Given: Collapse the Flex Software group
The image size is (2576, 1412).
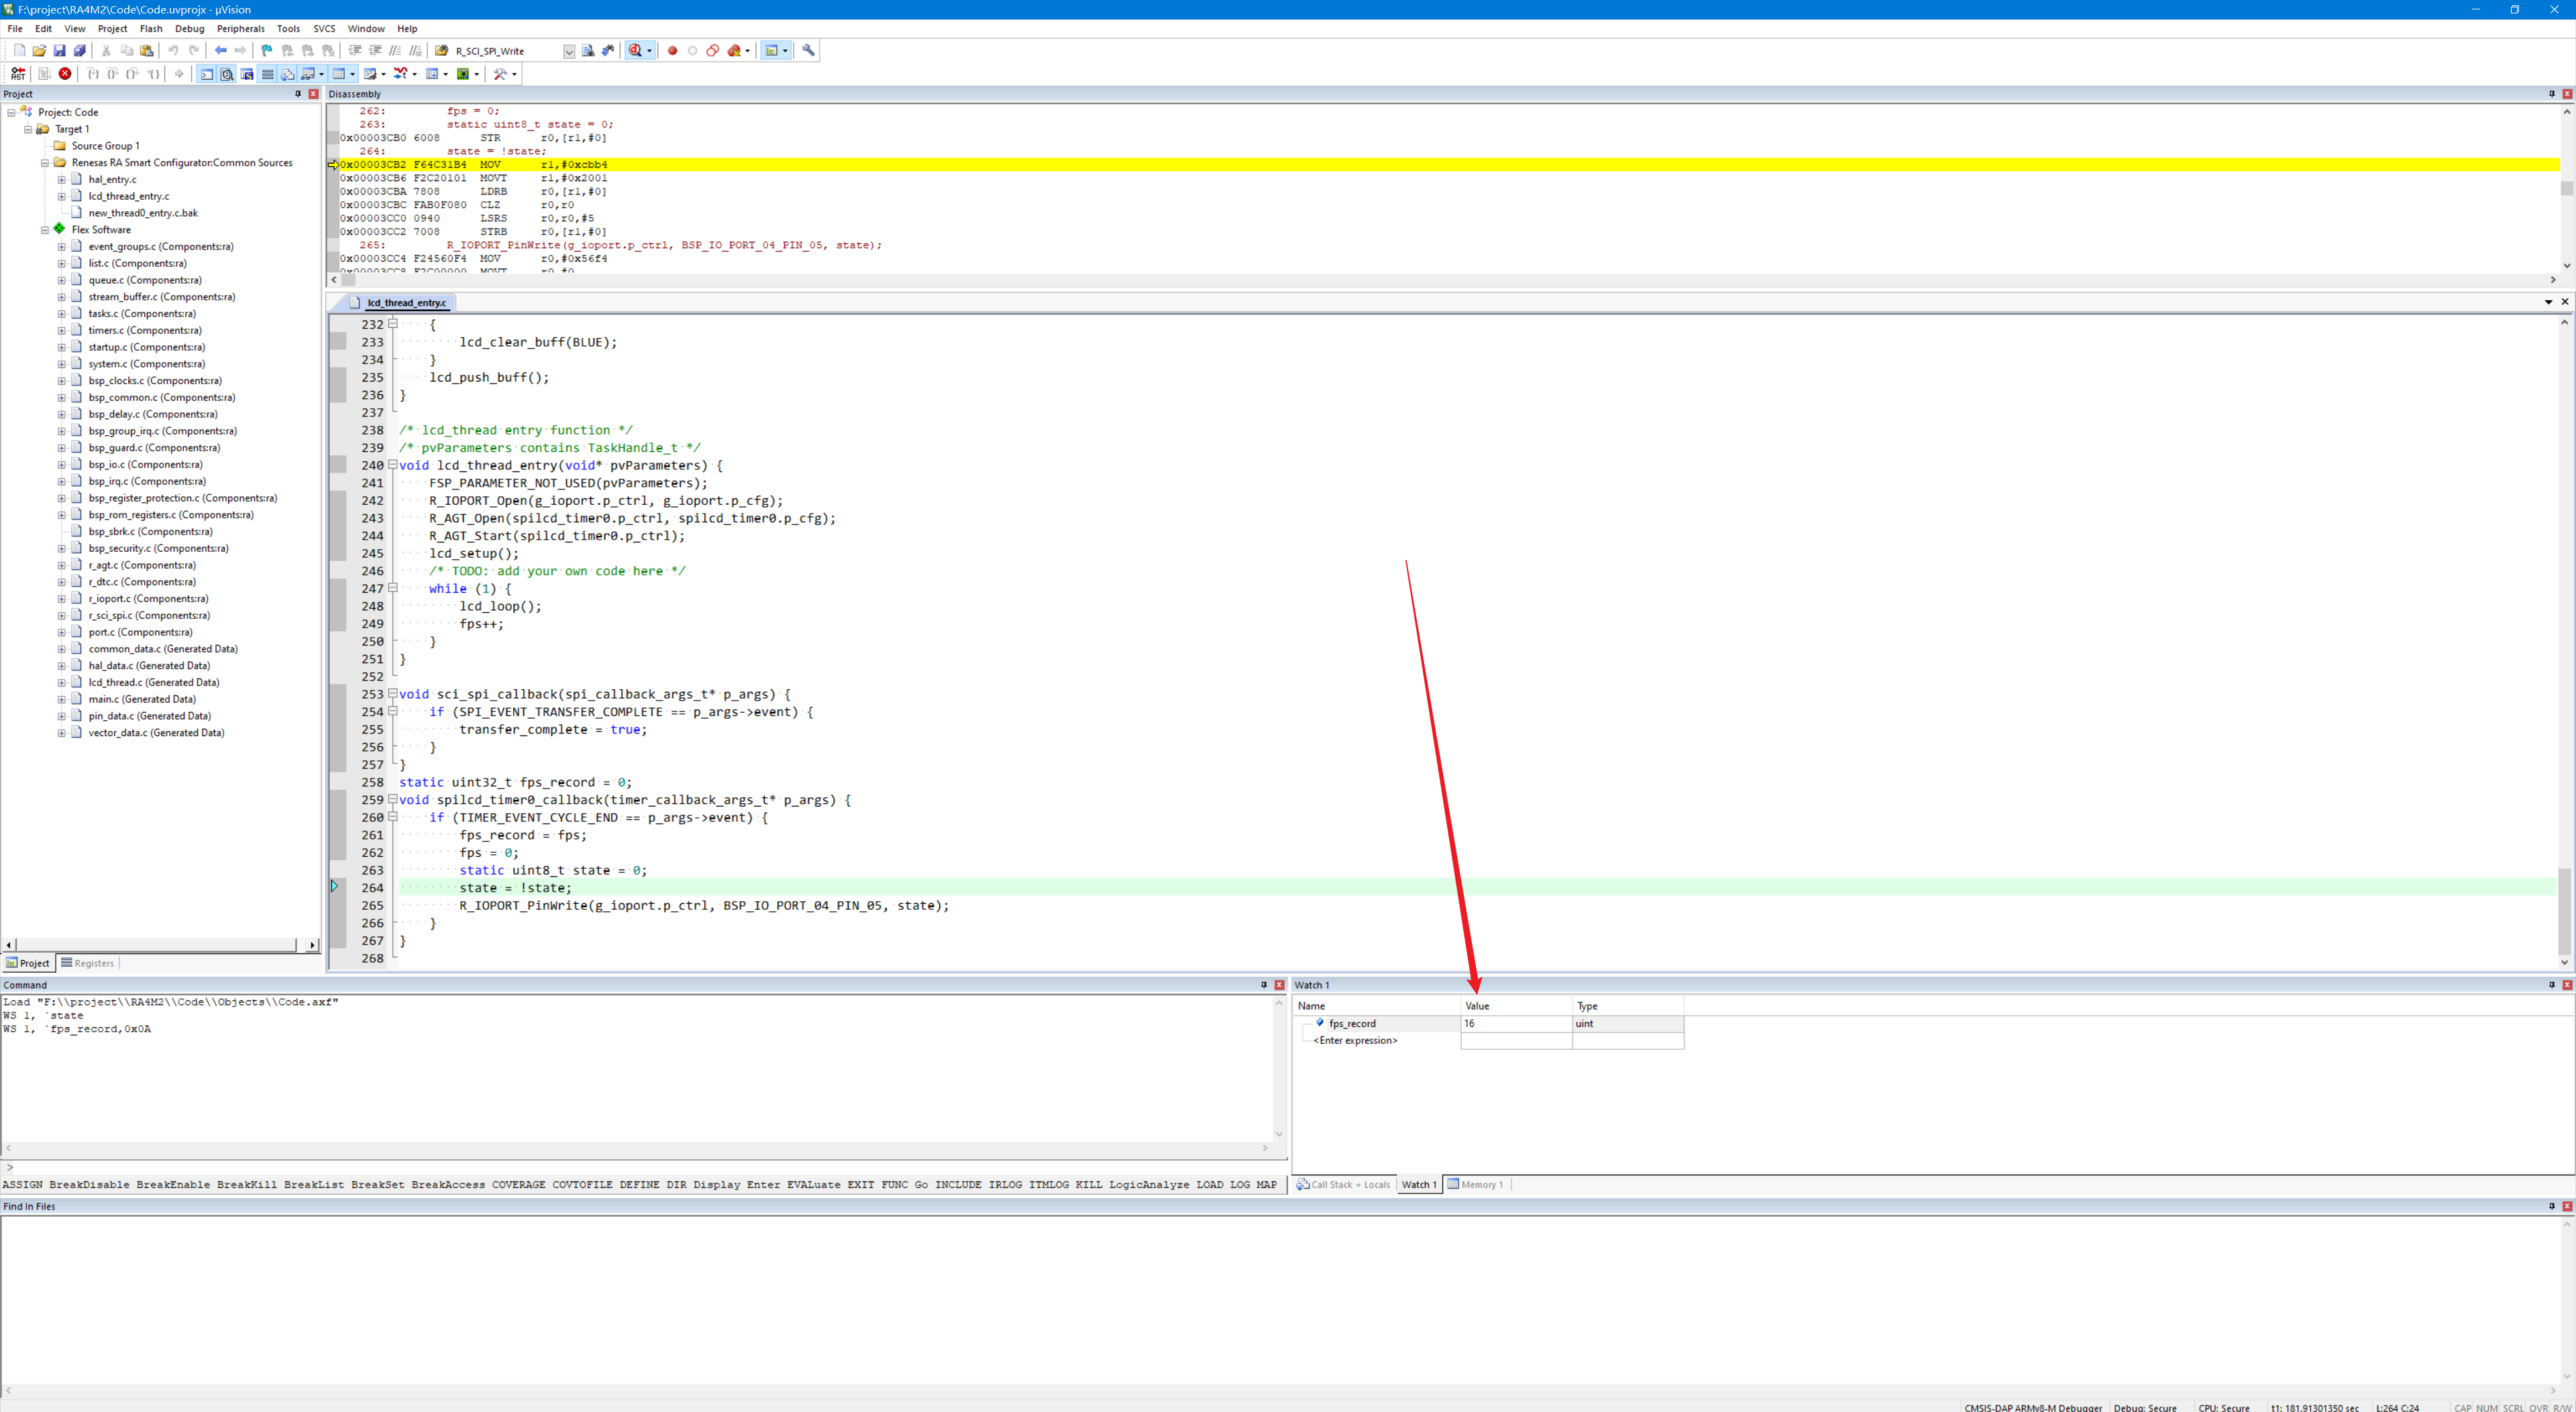Looking at the screenshot, I should 45,230.
